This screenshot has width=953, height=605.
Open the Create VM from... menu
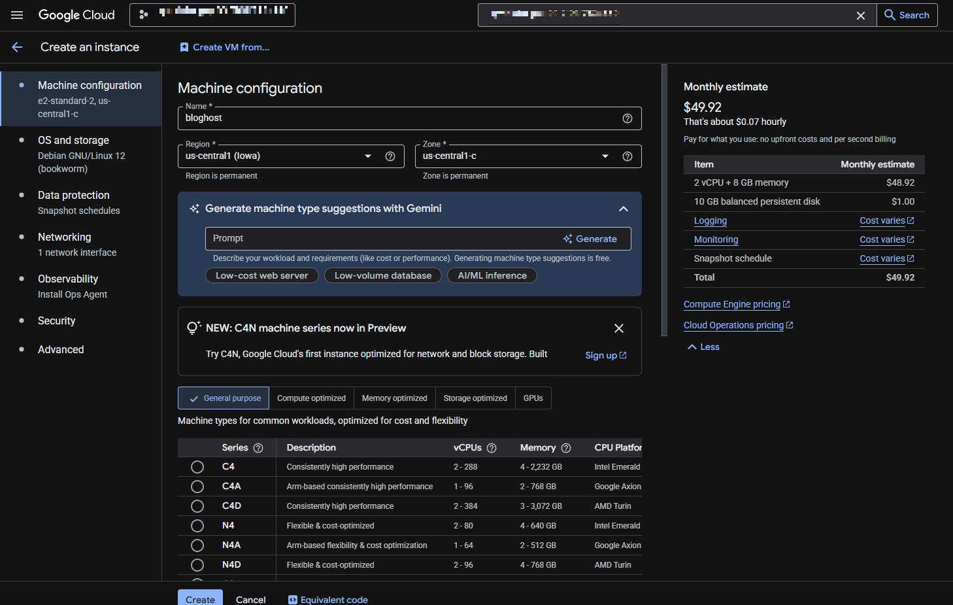coord(224,47)
